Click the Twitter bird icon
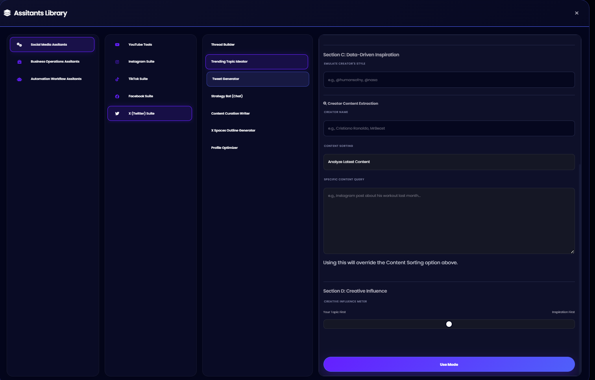 point(117,113)
